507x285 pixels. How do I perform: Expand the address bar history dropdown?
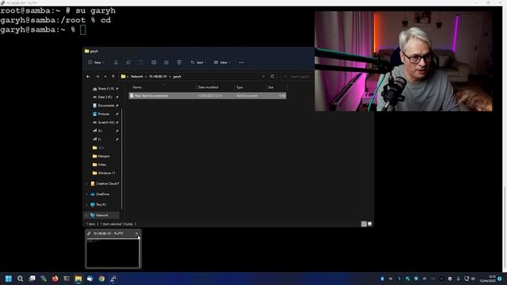(263, 77)
